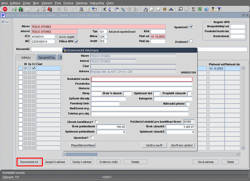Click the enter query toolbar icon

37,9
